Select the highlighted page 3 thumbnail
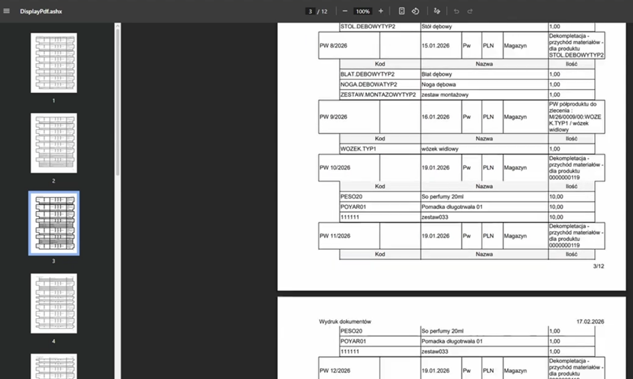 click(54, 223)
